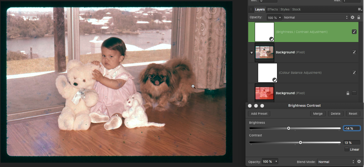Screen dimensions: 364x167
Task: Click the Contrast slider handle
Action: tap(300, 142)
